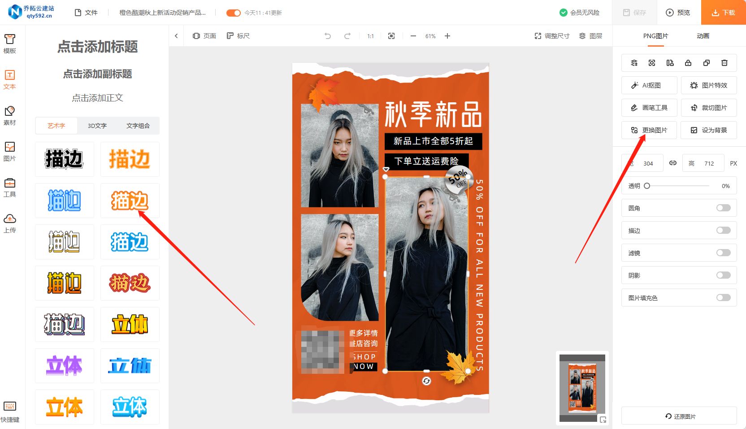This screenshot has width=746, height=429.
Task: Open the 文件 file menu
Action: (86, 13)
